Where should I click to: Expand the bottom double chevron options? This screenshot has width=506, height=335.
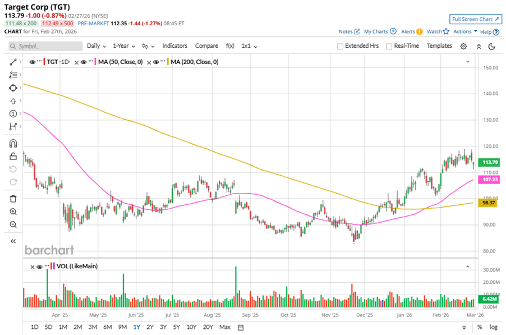tap(464, 327)
